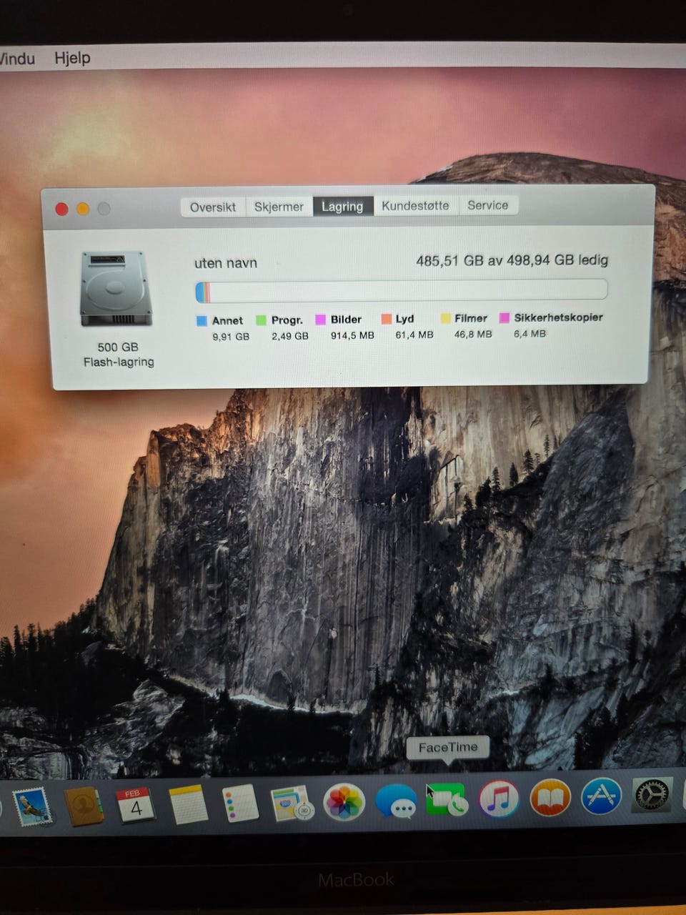Open the App Store from the Dock
Viewport: 686px width, 915px height.
tap(601, 796)
